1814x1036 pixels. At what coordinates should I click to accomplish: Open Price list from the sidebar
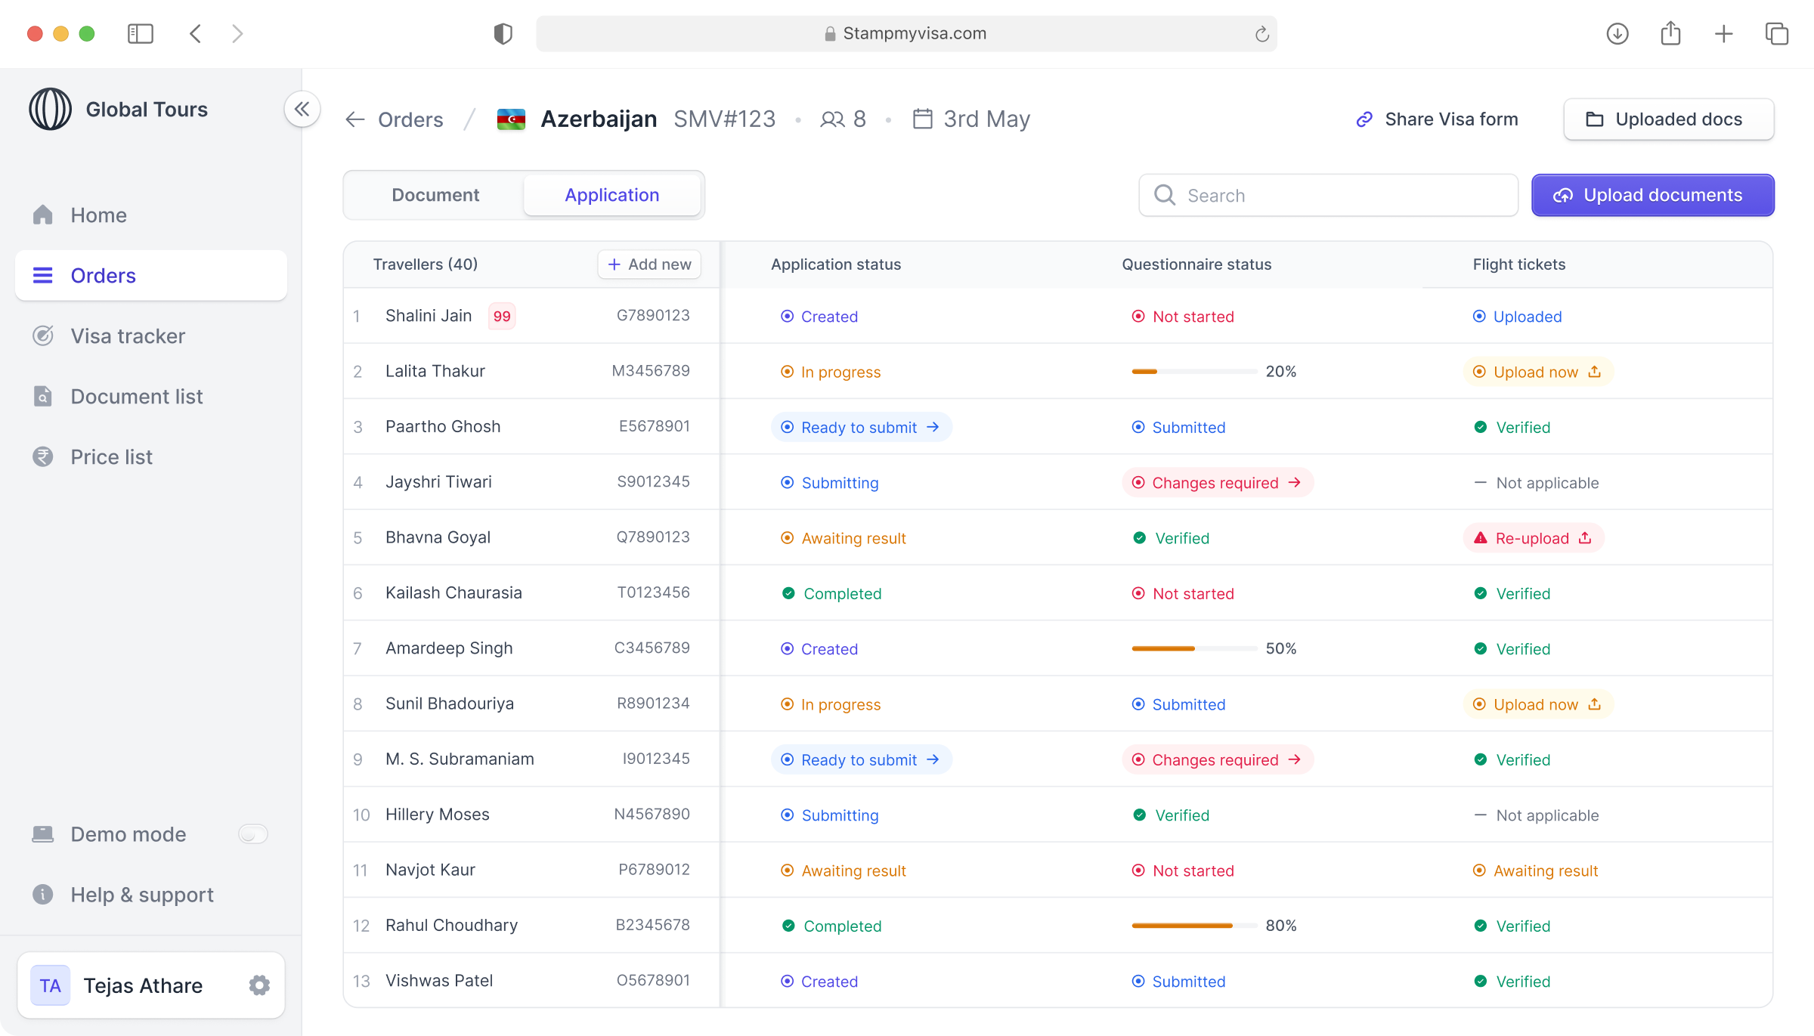111,456
